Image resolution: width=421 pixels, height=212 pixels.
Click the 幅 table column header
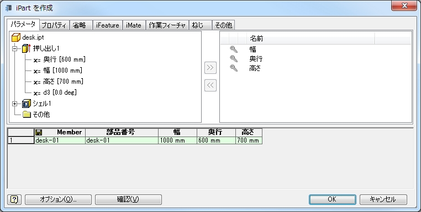pyautogui.click(x=178, y=132)
